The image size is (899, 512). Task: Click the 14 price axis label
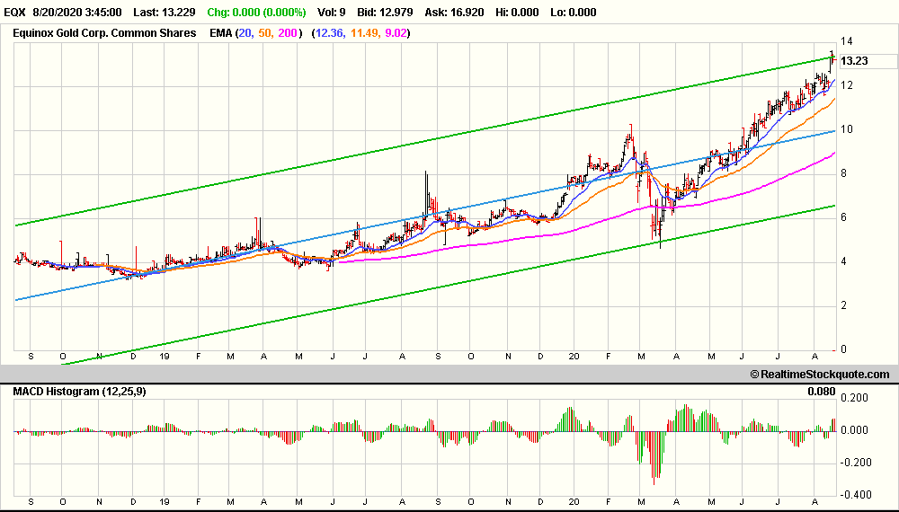[x=847, y=41]
